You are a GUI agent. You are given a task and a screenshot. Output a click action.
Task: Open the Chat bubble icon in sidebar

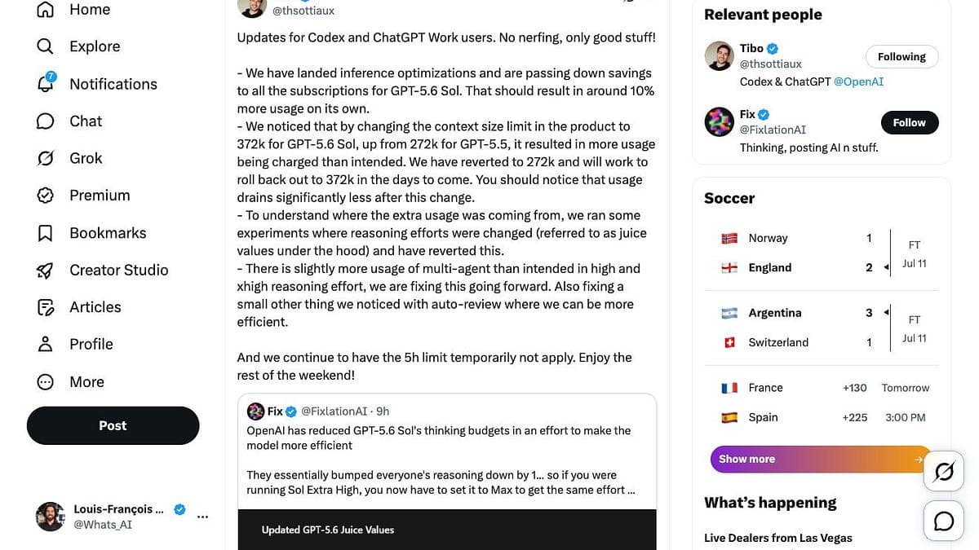(46, 121)
